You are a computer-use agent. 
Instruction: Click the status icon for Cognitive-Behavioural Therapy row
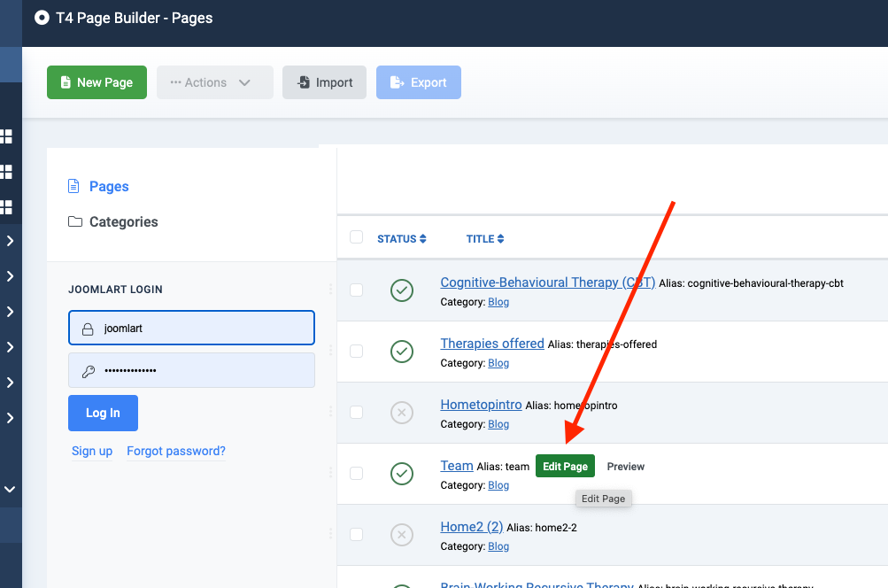(x=402, y=290)
